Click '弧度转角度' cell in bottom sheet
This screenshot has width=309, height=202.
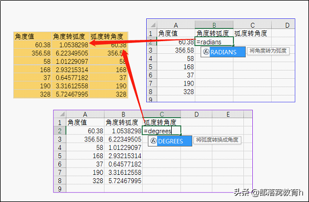click(161, 122)
